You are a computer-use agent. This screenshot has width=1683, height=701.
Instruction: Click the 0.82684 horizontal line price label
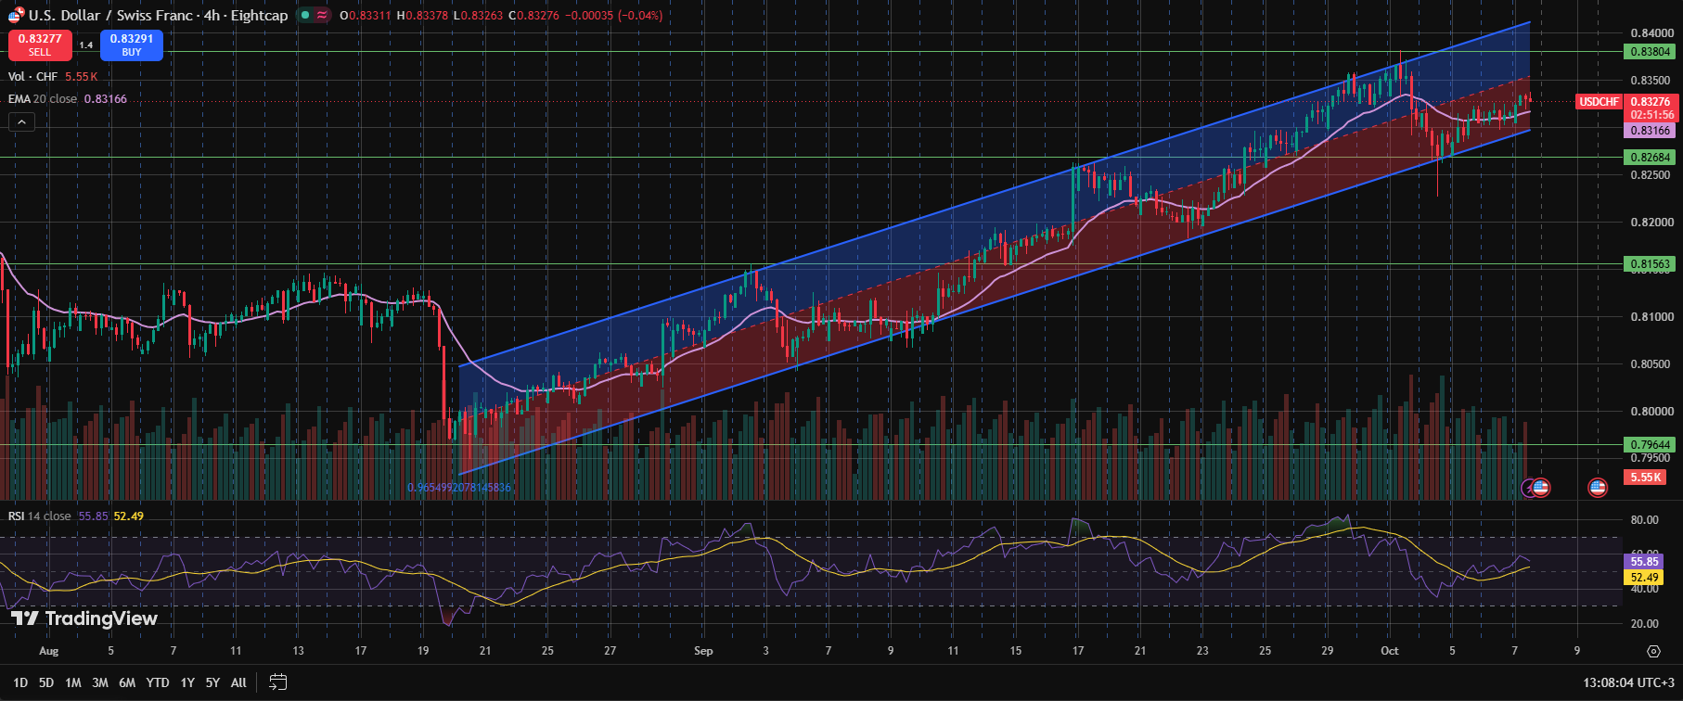pyautogui.click(x=1651, y=158)
